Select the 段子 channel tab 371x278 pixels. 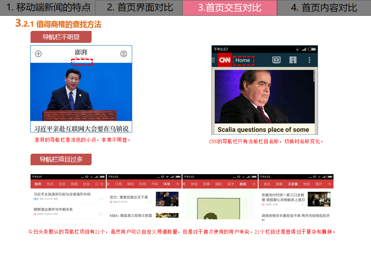point(231,184)
